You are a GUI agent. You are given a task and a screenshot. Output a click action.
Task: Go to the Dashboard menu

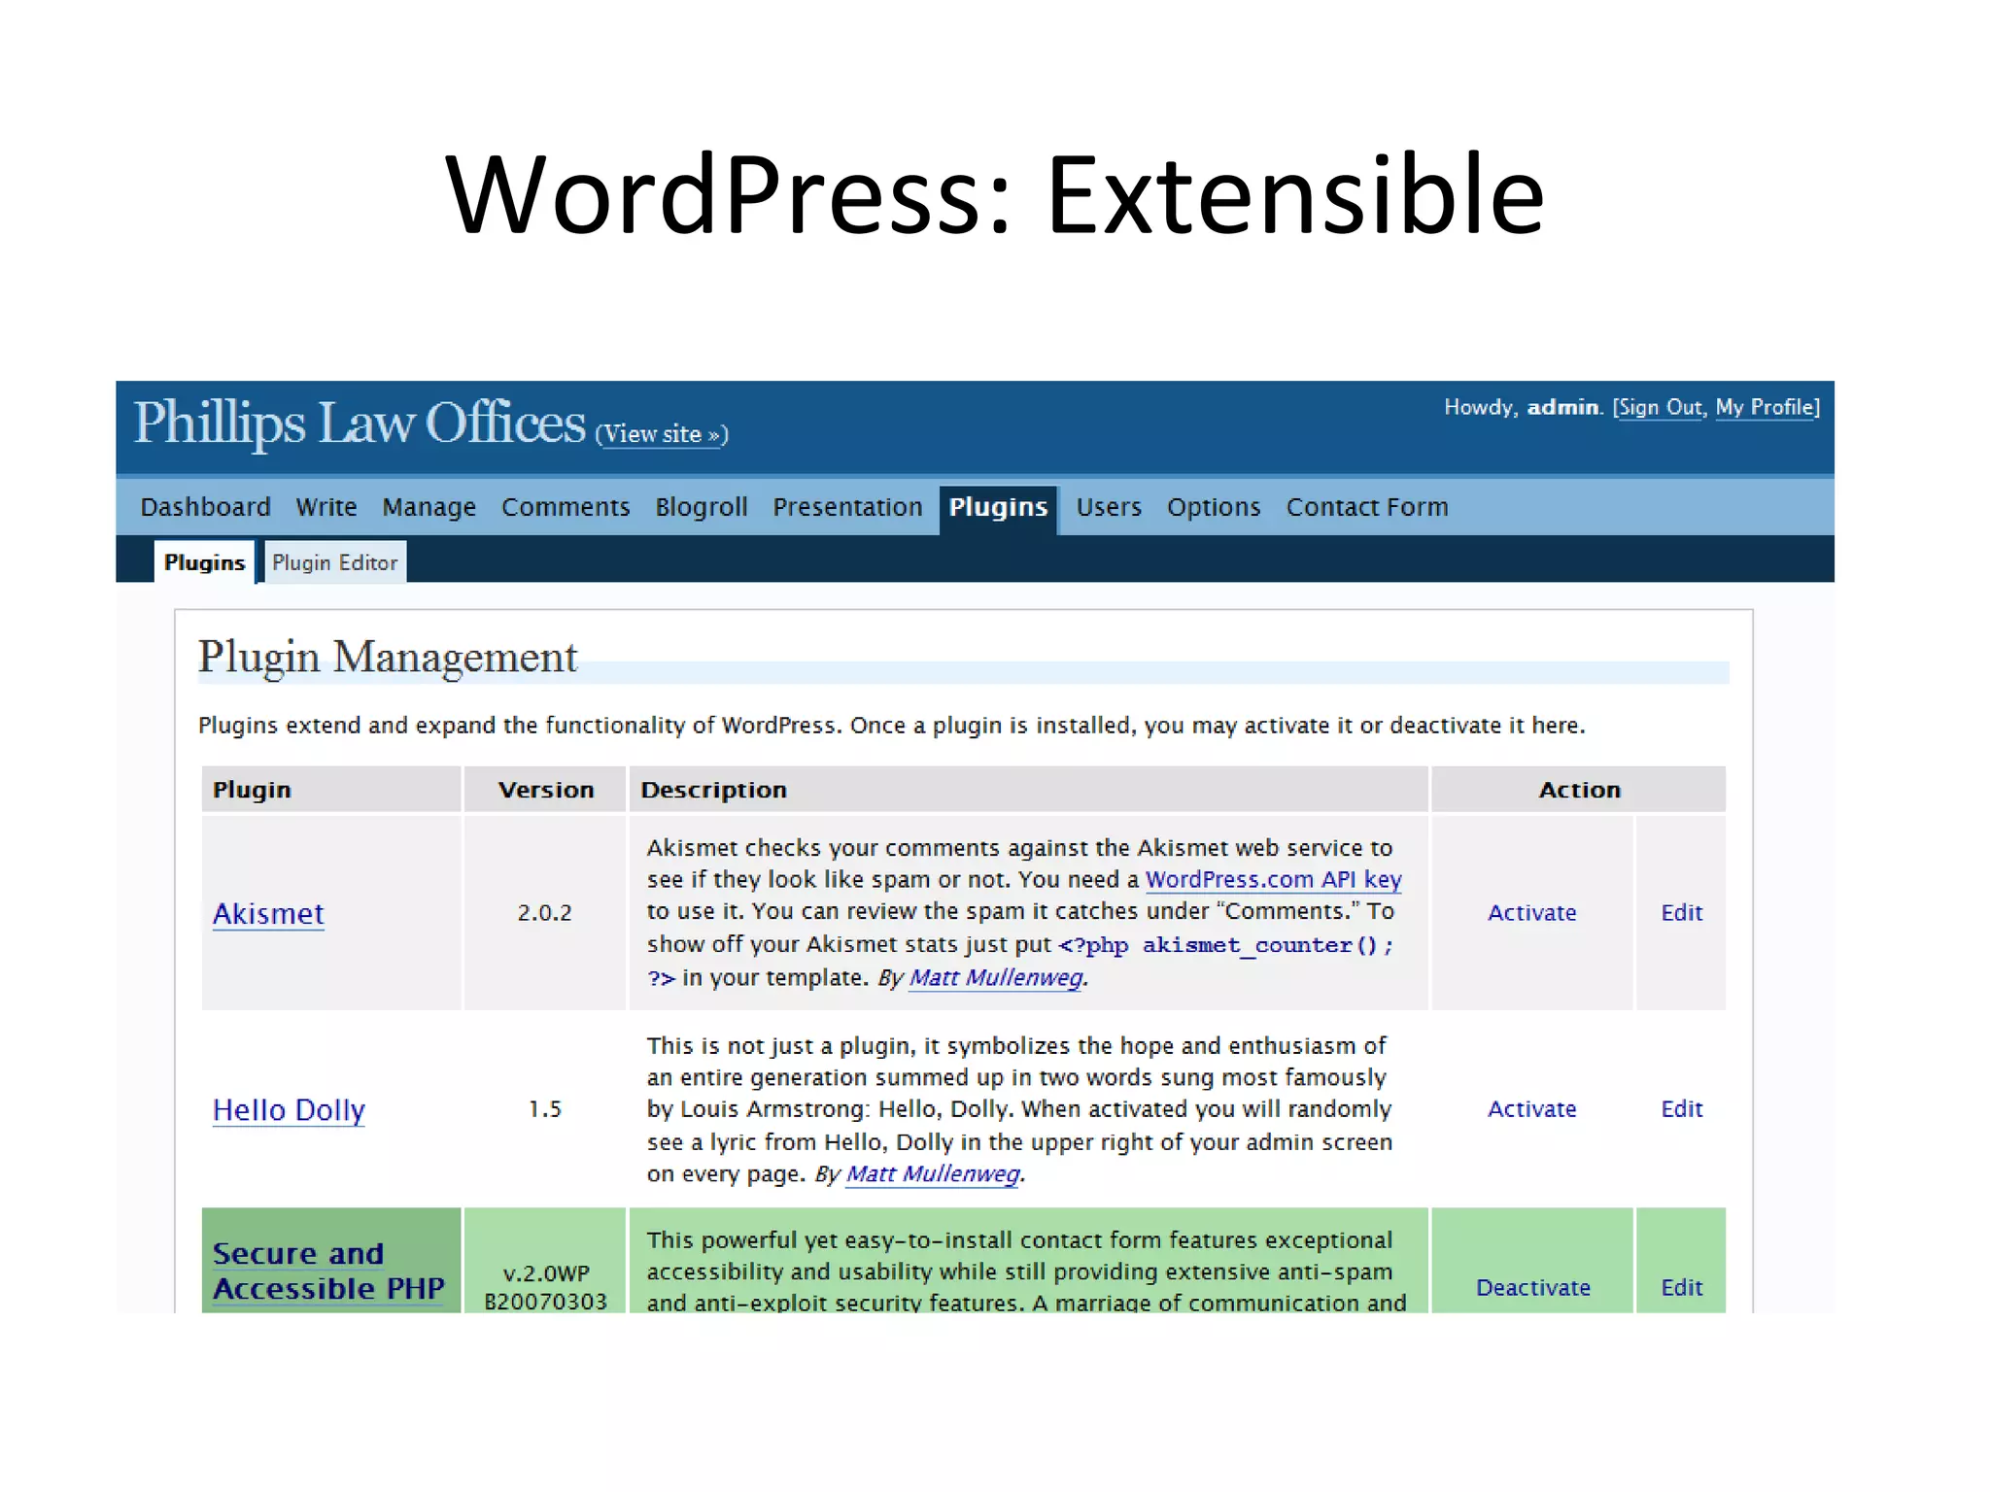pos(205,507)
